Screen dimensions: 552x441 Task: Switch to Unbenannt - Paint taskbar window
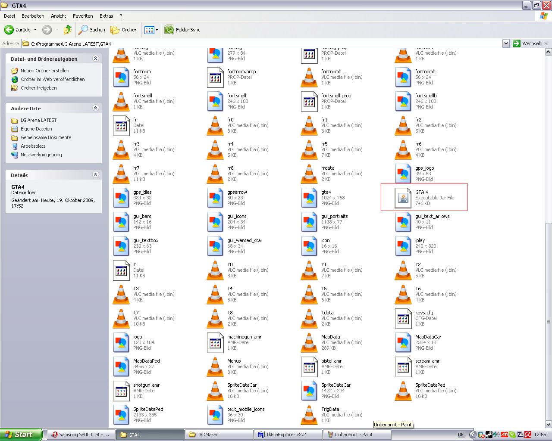click(357, 435)
